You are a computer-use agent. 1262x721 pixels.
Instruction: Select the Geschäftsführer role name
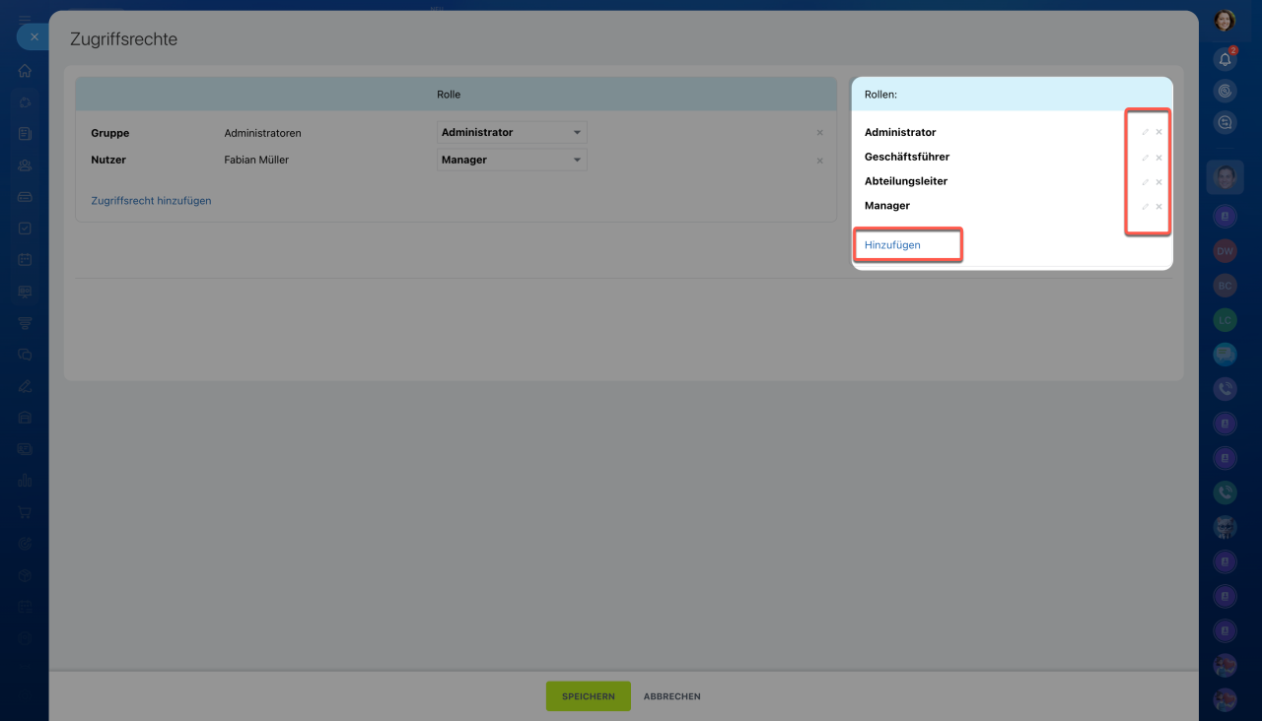click(907, 157)
